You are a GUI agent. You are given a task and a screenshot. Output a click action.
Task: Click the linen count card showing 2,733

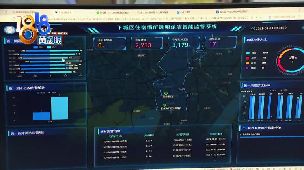147,43
